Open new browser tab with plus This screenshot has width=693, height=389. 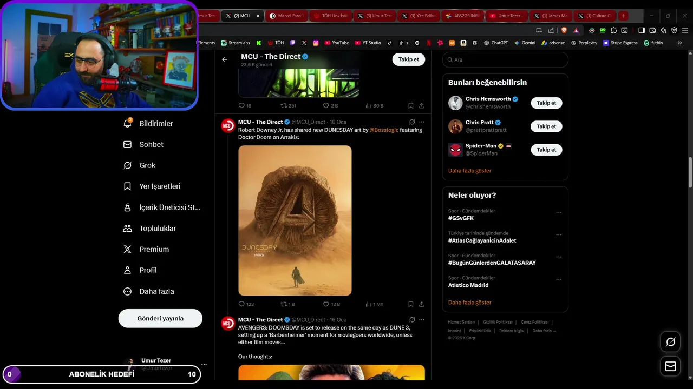623,16
